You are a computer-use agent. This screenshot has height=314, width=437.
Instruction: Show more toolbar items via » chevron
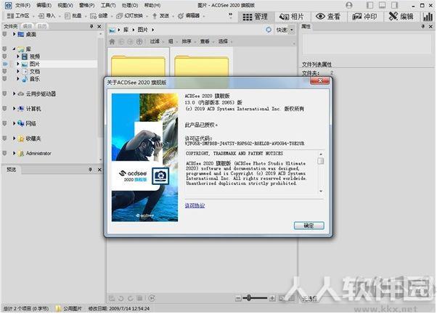click(230, 15)
